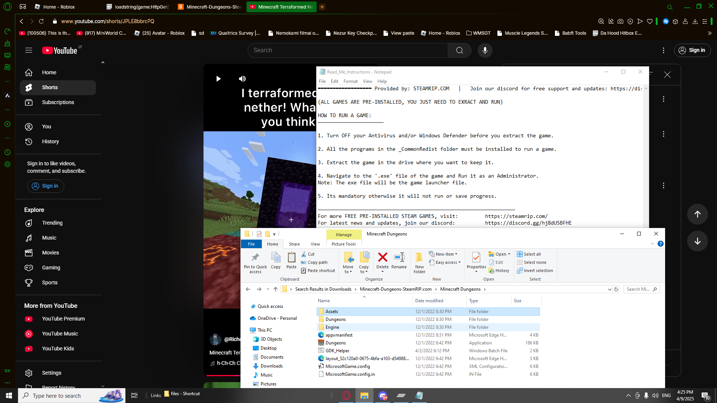Open the Move to dropdown
Viewport: 717px width, 403px height.
click(x=348, y=263)
